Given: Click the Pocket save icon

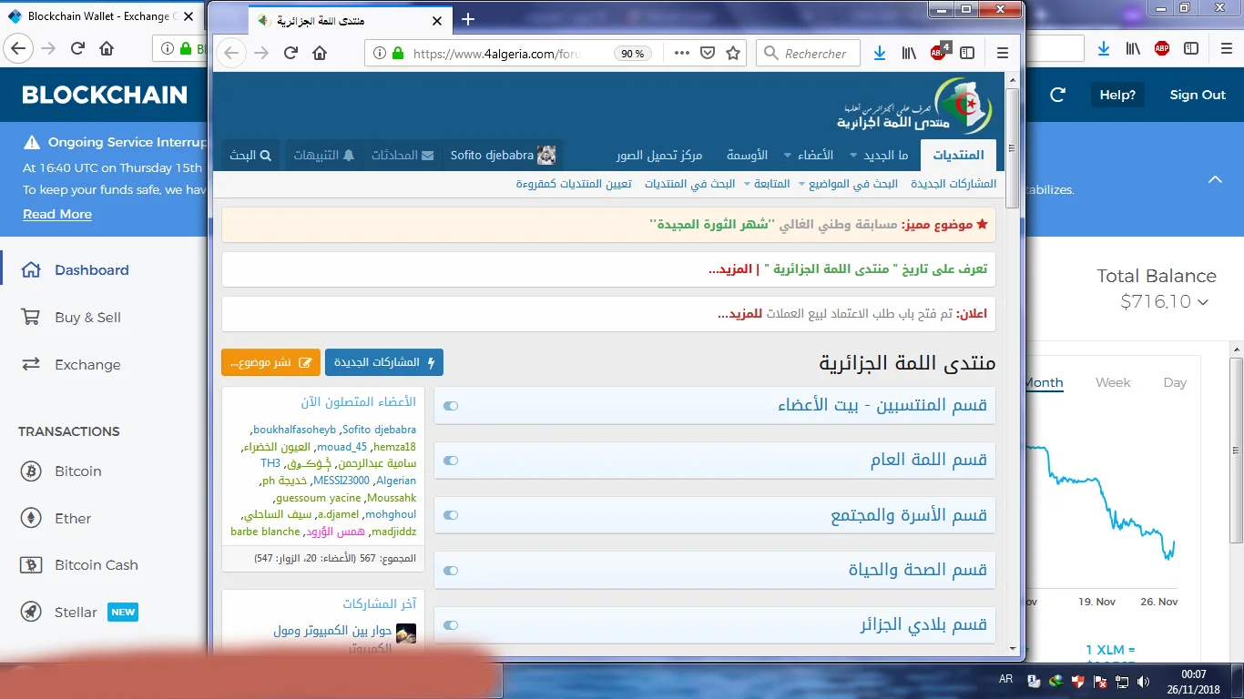Looking at the screenshot, I should 707,54.
